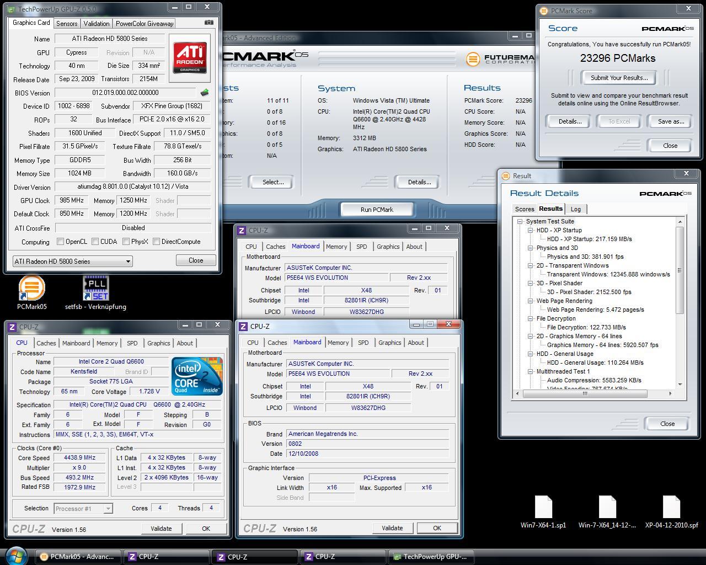This screenshot has width=706, height=565.
Task: Switch to Log tab in Result Details
Action: [x=576, y=209]
